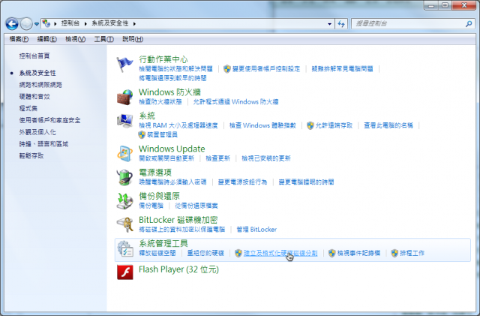Click the greyed Forward arrow button
This screenshot has height=316, width=480.
26,23
